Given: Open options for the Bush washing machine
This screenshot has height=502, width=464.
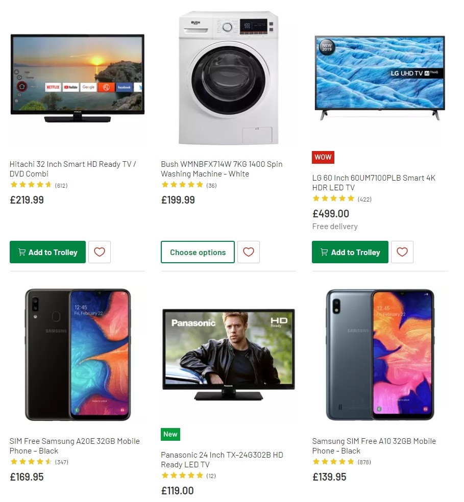Looking at the screenshot, I should 198,252.
